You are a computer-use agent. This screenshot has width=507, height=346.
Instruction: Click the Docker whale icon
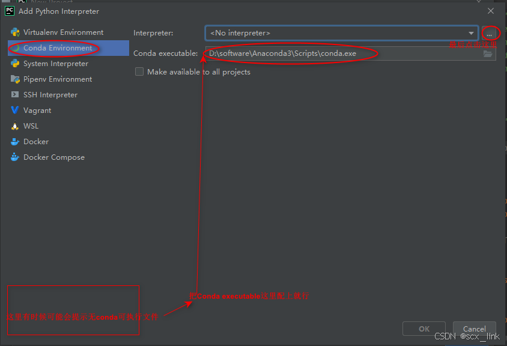pos(15,142)
